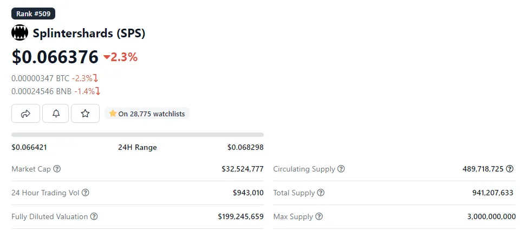Click the $32,524,777 market cap value
The width and height of the screenshot is (526, 237).
pos(242,169)
